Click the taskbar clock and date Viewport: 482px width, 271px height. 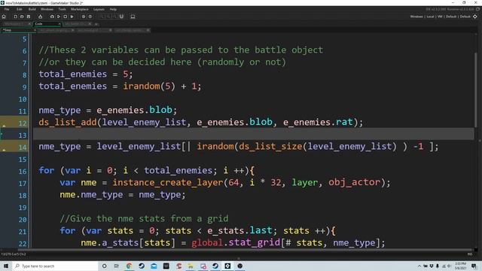(460, 266)
